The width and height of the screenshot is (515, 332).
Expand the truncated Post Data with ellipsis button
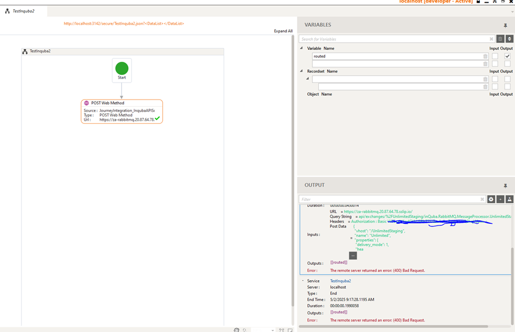353,255
